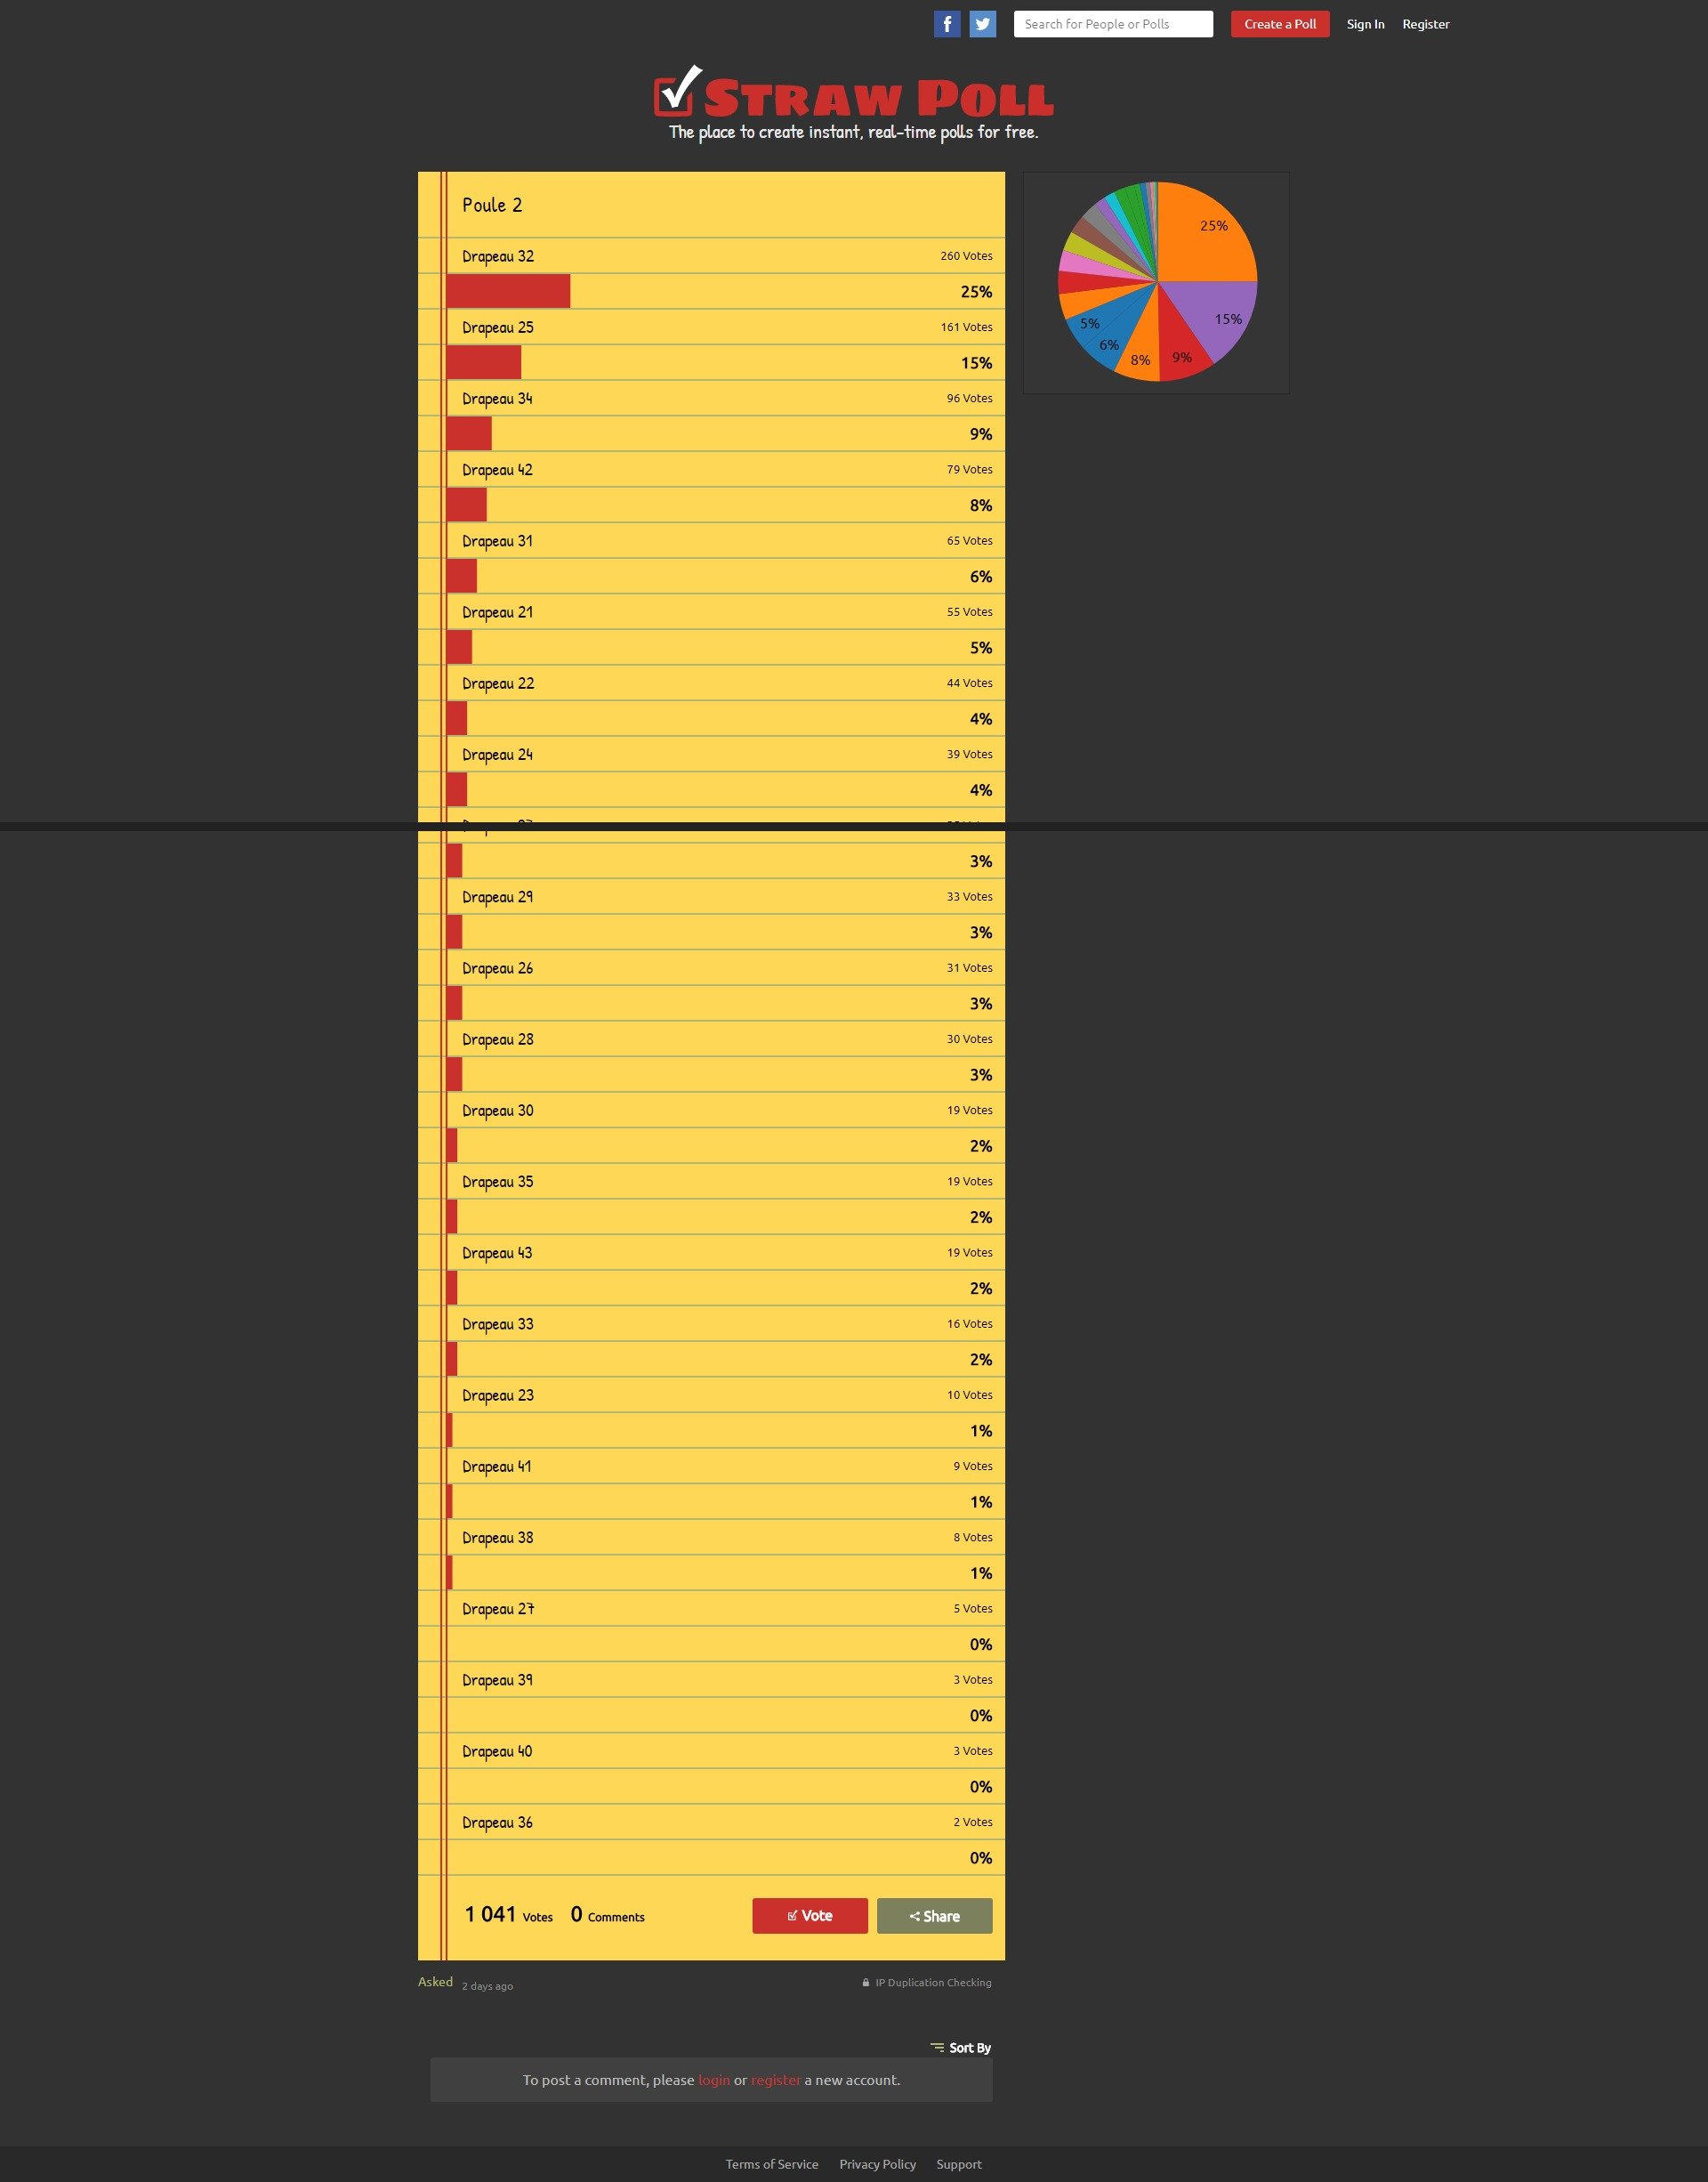Click the Vote button
The height and width of the screenshot is (2182, 1708).
coord(810,1915)
